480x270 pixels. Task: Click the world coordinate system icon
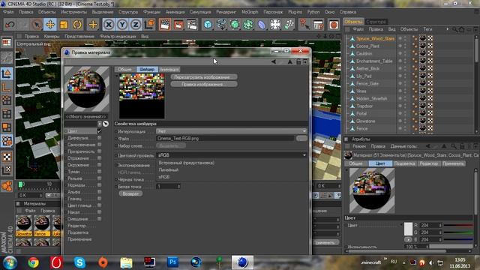[149, 25]
